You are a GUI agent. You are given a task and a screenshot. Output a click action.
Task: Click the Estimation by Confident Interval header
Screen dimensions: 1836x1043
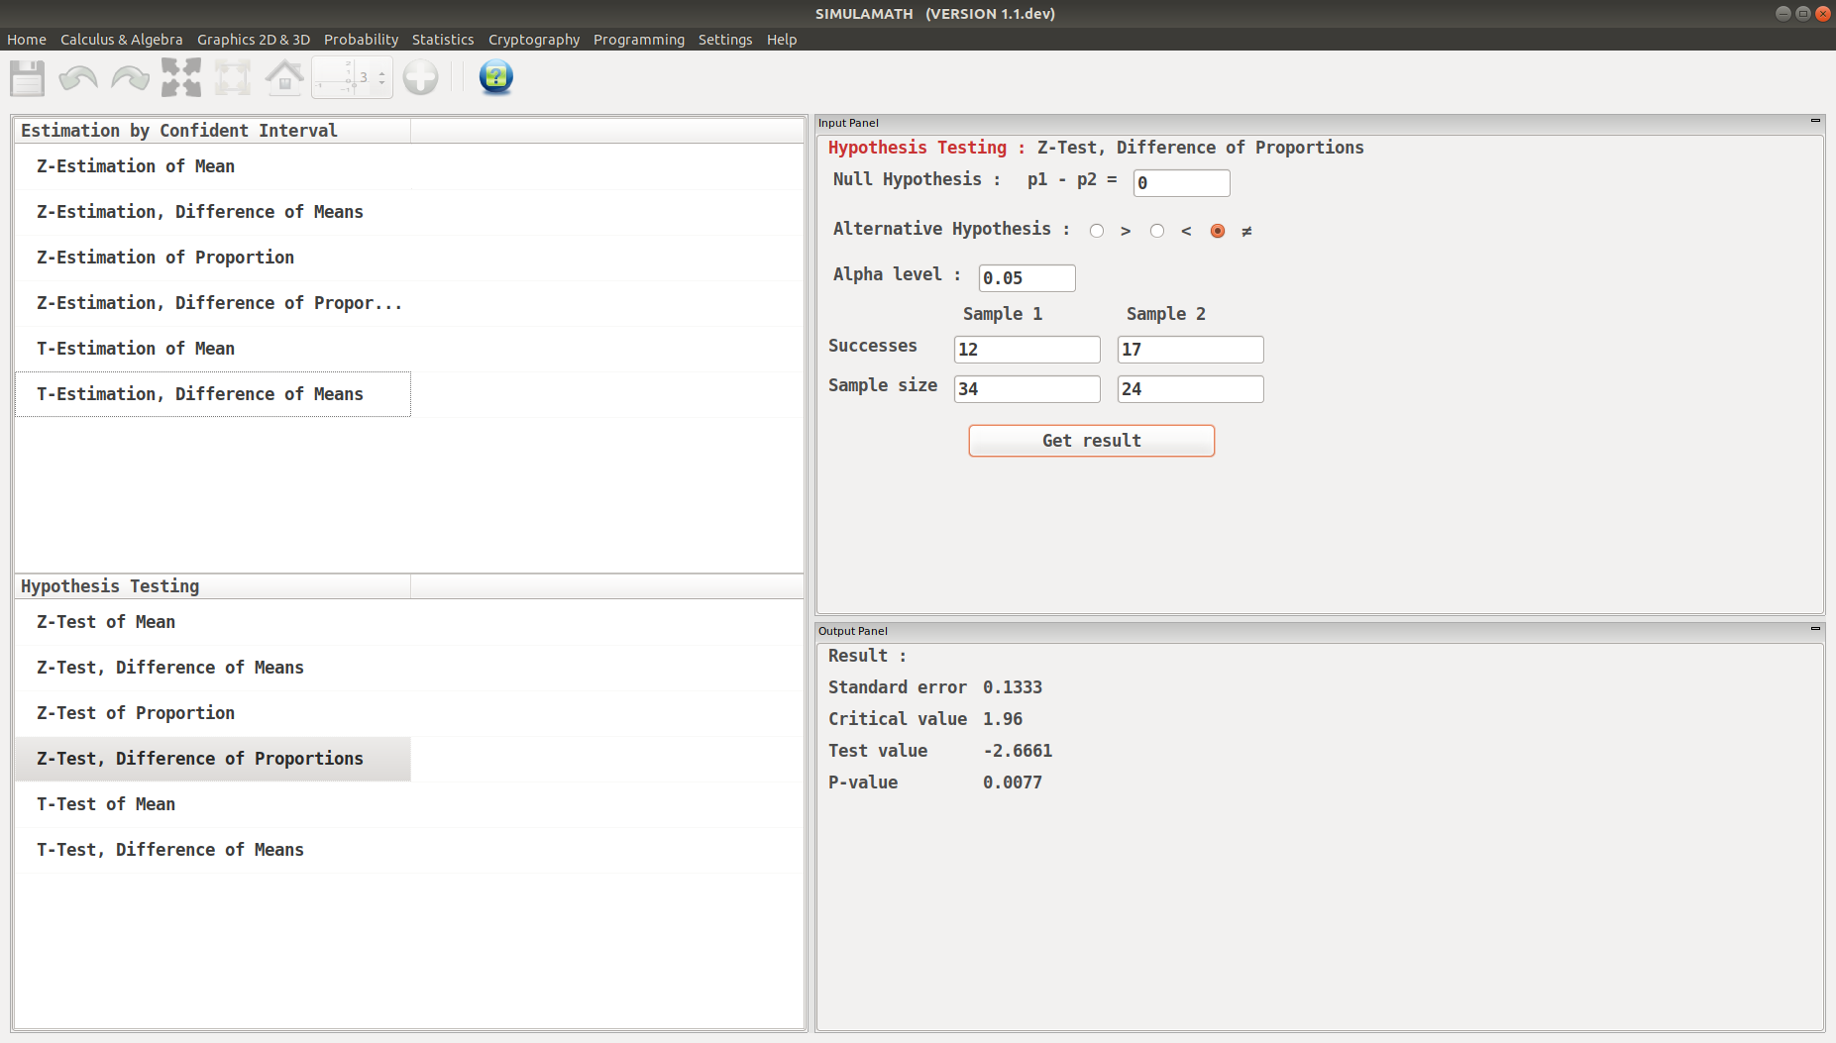(x=212, y=131)
